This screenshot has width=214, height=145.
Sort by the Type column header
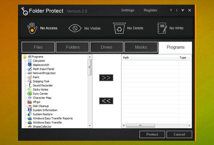click(x=185, y=58)
